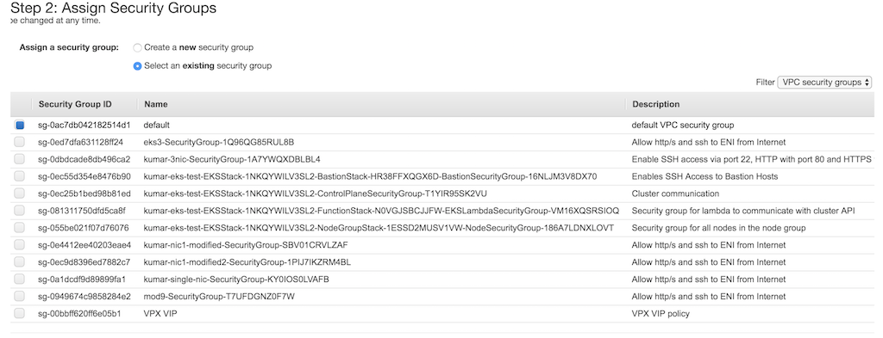
Task: Click the Security Group ID column header
Action: 75,104
